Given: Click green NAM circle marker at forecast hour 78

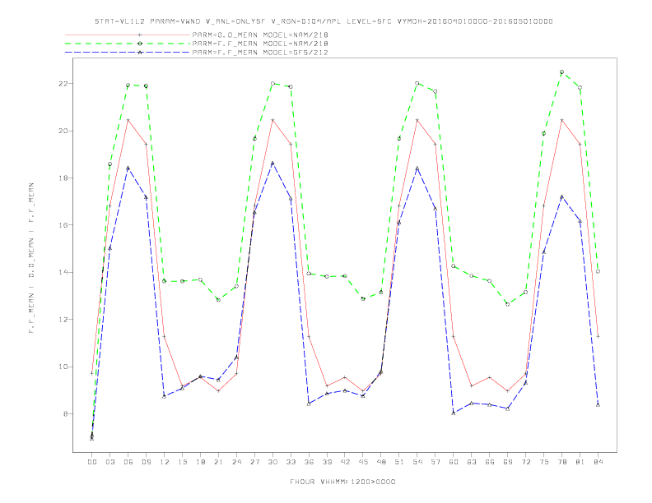Looking at the screenshot, I should click(561, 72).
